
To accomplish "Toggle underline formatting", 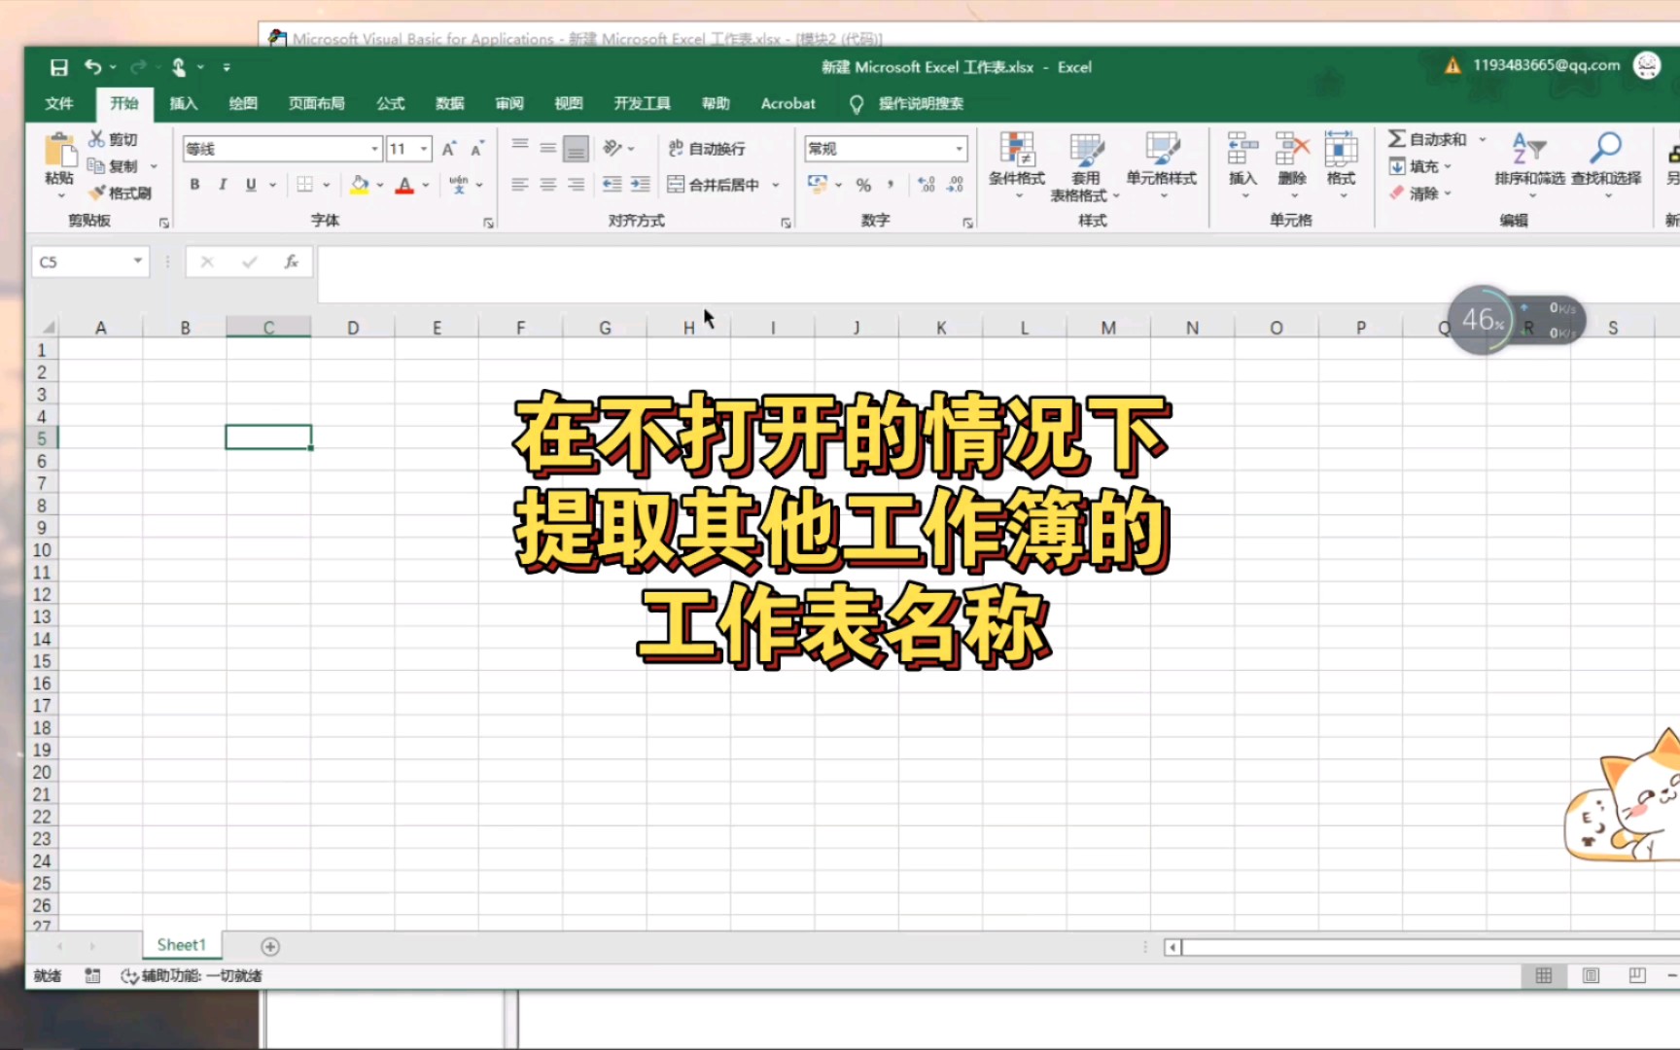I will (x=250, y=183).
